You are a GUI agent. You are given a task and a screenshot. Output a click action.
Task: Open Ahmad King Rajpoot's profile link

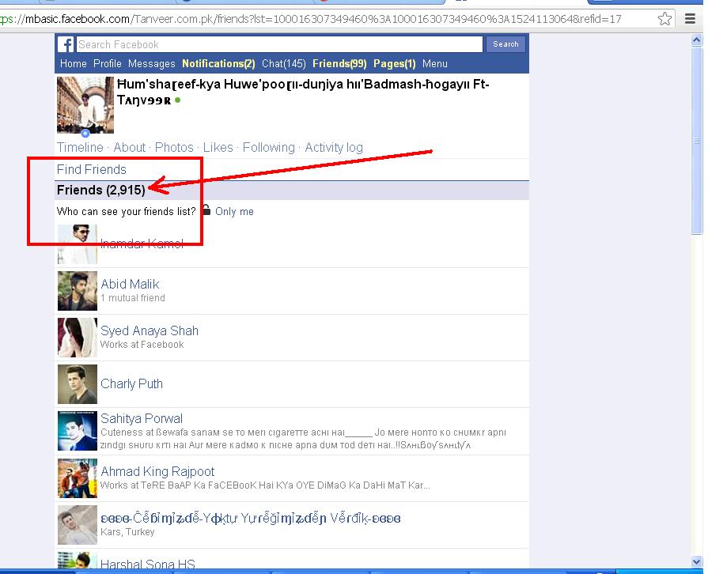[x=157, y=471]
